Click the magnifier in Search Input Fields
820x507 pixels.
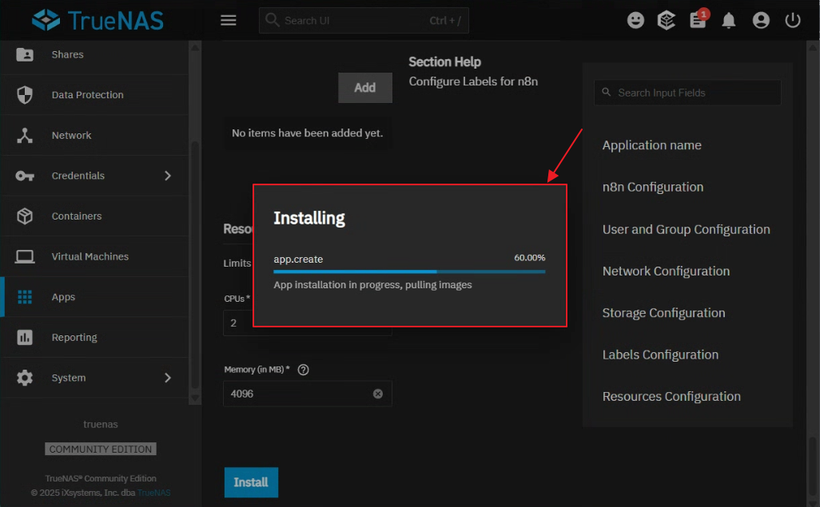click(x=606, y=92)
